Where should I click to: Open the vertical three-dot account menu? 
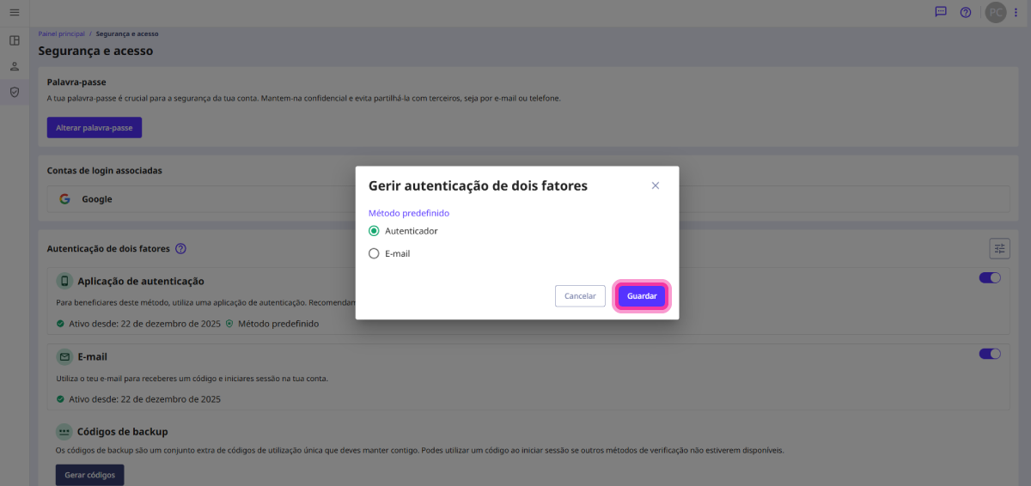(1016, 12)
